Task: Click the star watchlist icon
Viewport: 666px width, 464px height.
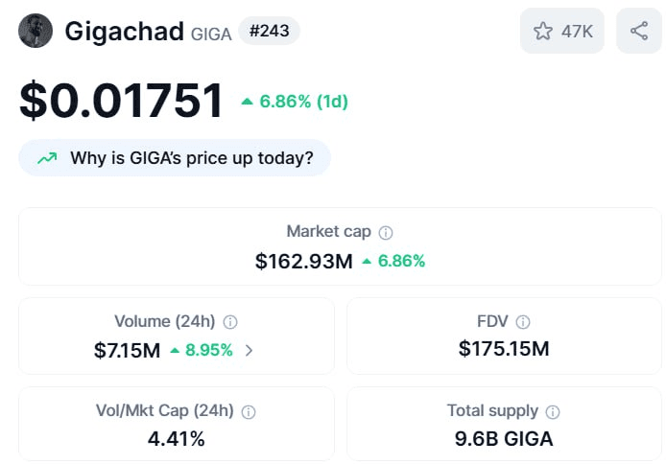Action: coord(542,31)
